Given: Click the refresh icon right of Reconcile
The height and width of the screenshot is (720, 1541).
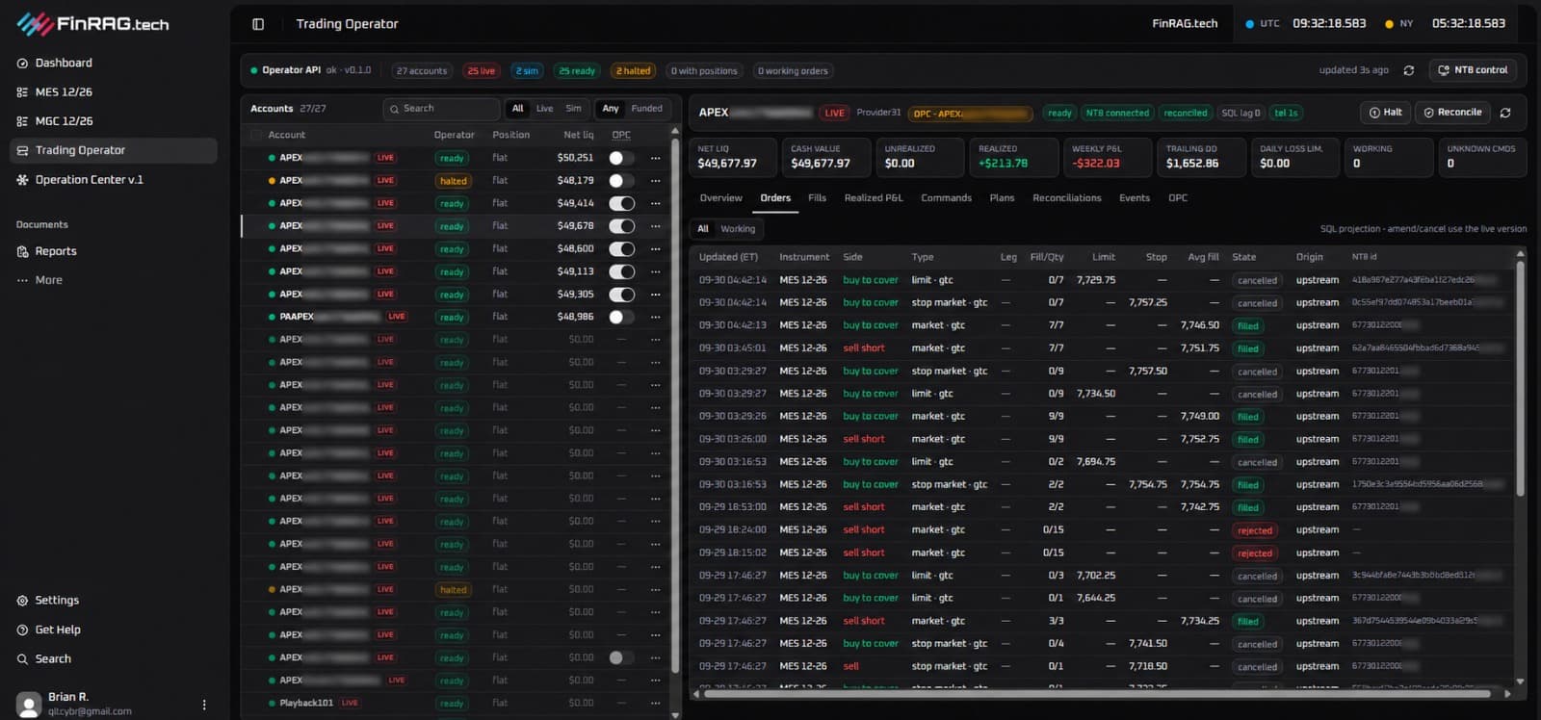Looking at the screenshot, I should pyautogui.click(x=1505, y=113).
